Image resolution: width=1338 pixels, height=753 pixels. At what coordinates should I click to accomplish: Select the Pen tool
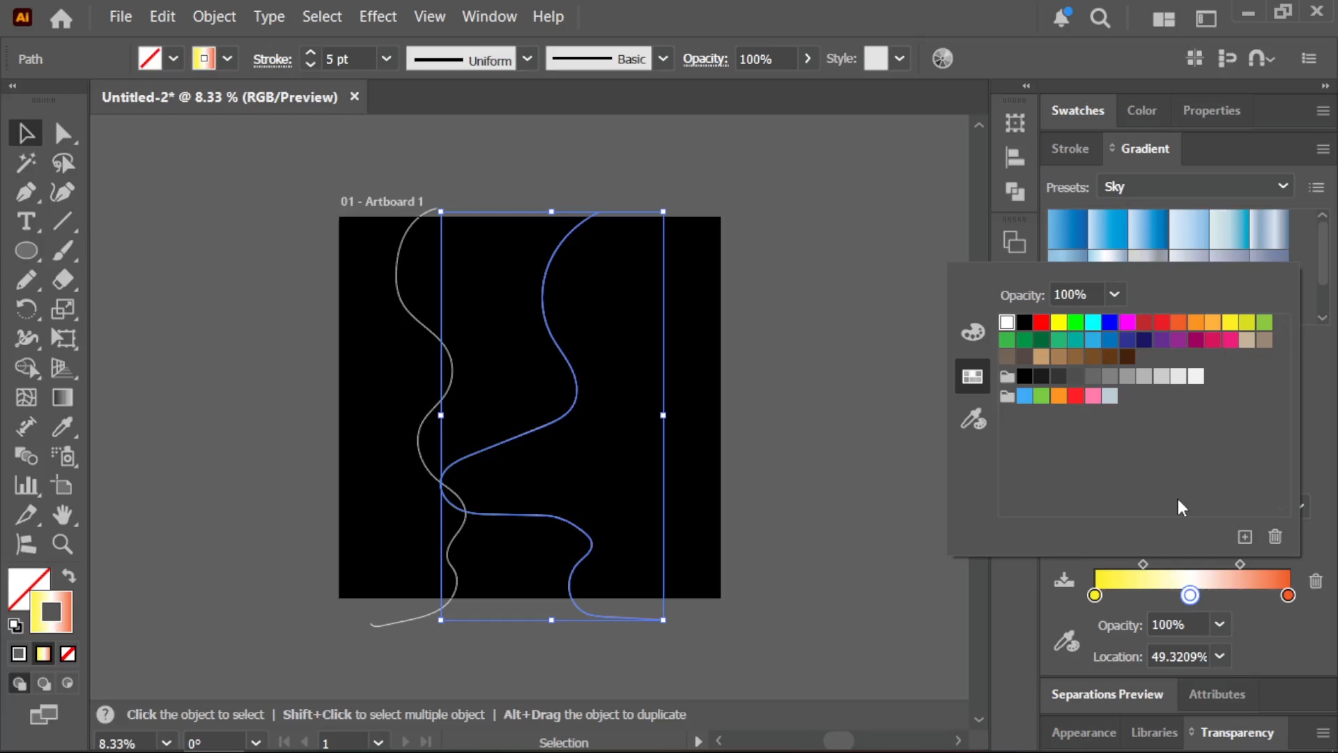[26, 192]
